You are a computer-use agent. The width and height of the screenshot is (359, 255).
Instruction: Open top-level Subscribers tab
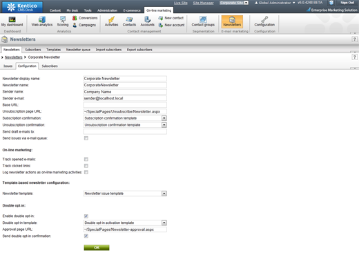coord(33,50)
